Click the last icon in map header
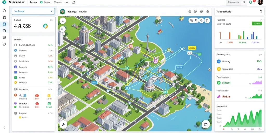The height and width of the screenshot is (133, 266). (x=208, y=11)
